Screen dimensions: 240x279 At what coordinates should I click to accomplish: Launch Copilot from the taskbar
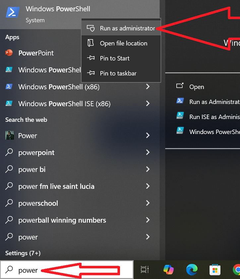pos(168,269)
